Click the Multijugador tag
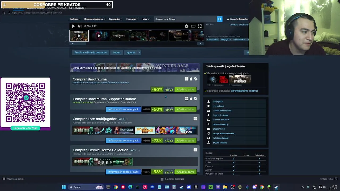This screenshot has height=191, width=340. pyautogui.click(x=226, y=40)
